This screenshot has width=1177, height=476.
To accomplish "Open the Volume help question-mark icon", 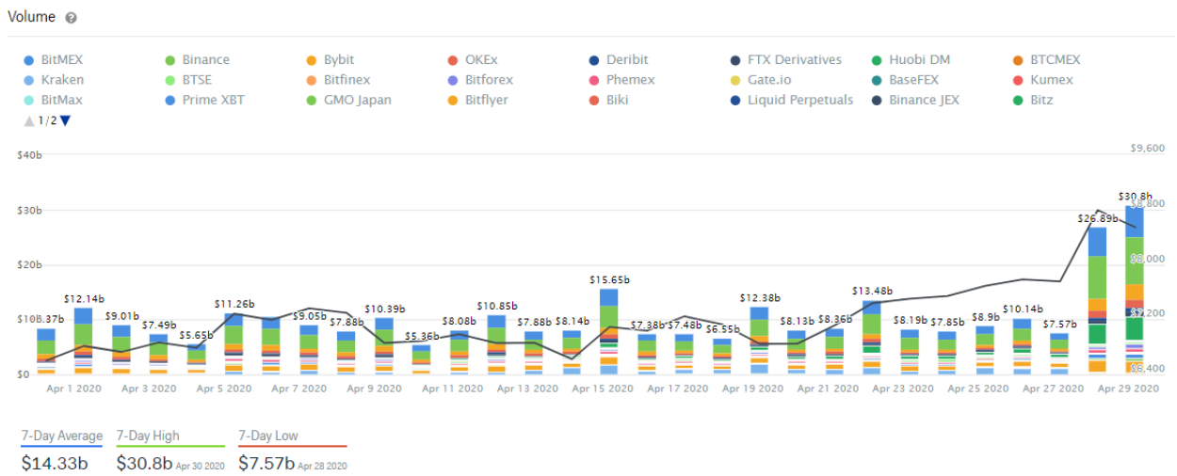I will click(72, 18).
